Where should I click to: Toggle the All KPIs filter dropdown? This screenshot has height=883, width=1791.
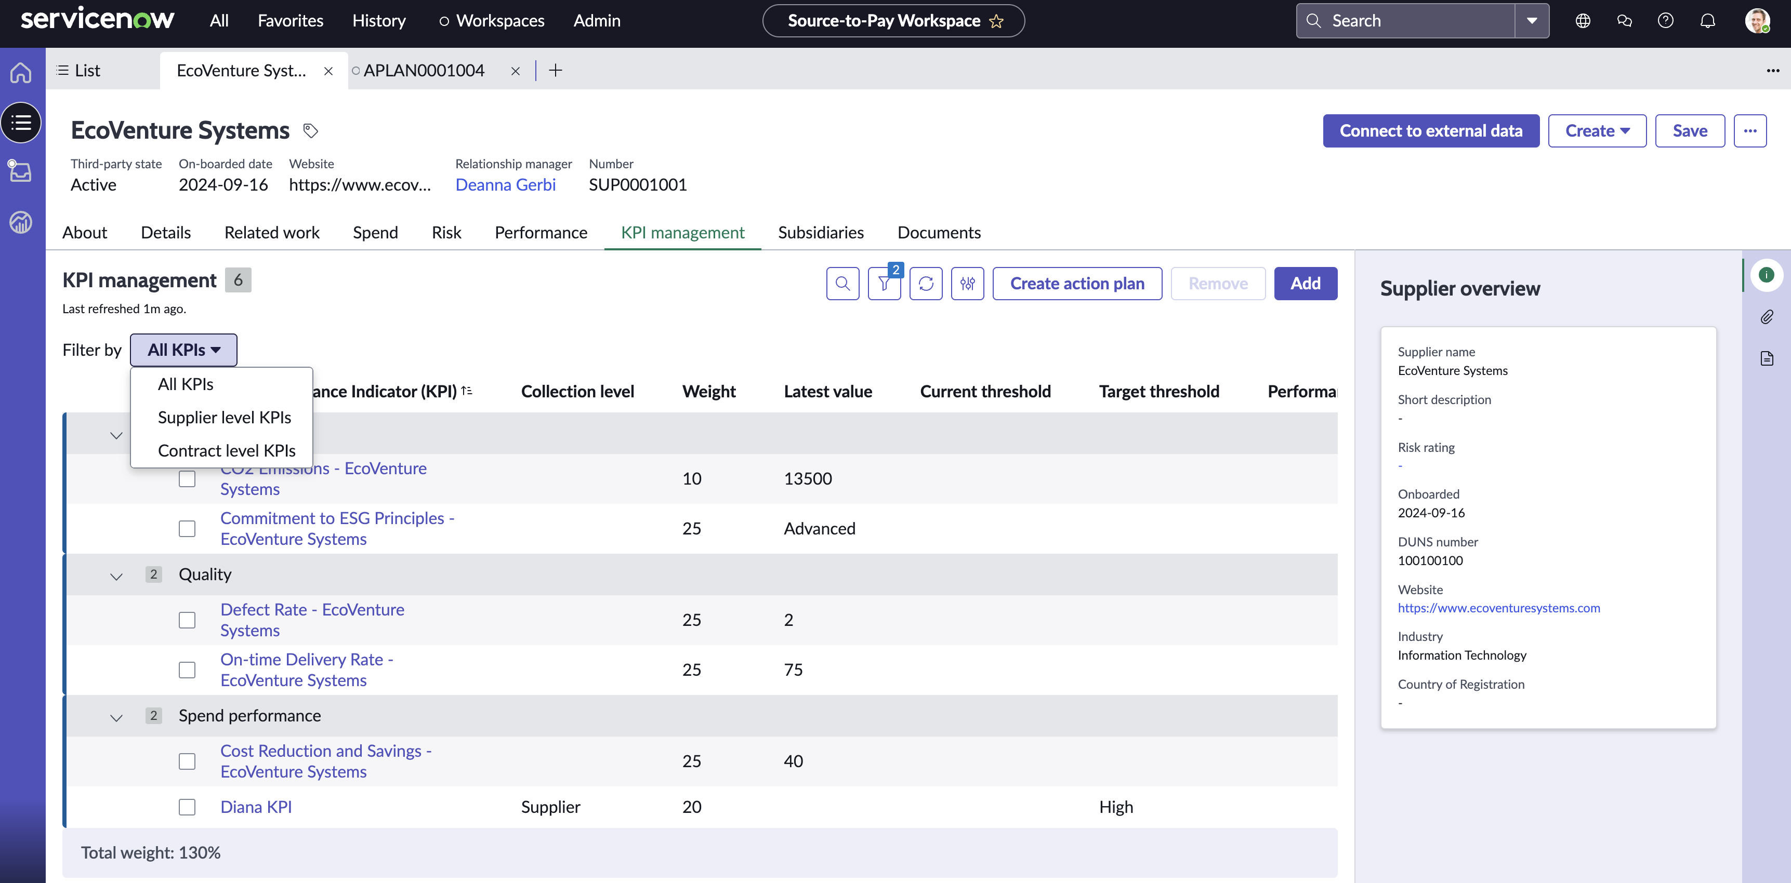(x=183, y=350)
